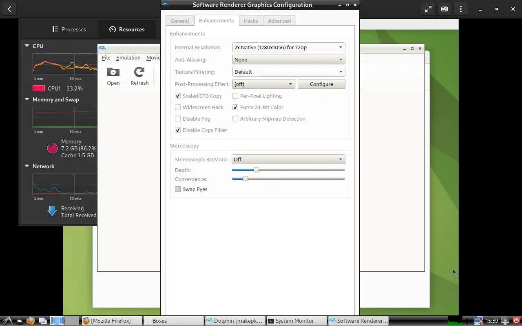Click the Open icon in Dolphin toolbar
The width and height of the screenshot is (522, 326).
[x=113, y=72]
